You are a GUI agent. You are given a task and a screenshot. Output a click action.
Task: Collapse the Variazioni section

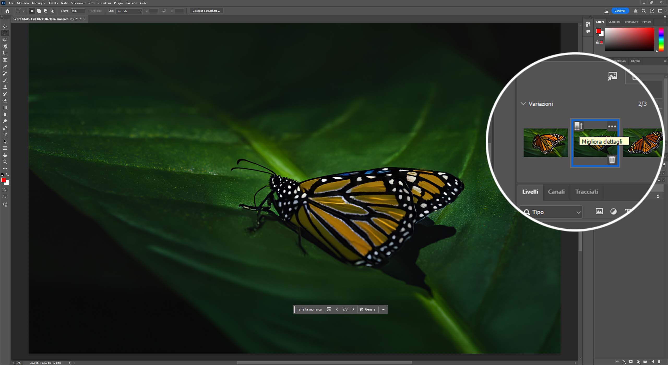523,104
